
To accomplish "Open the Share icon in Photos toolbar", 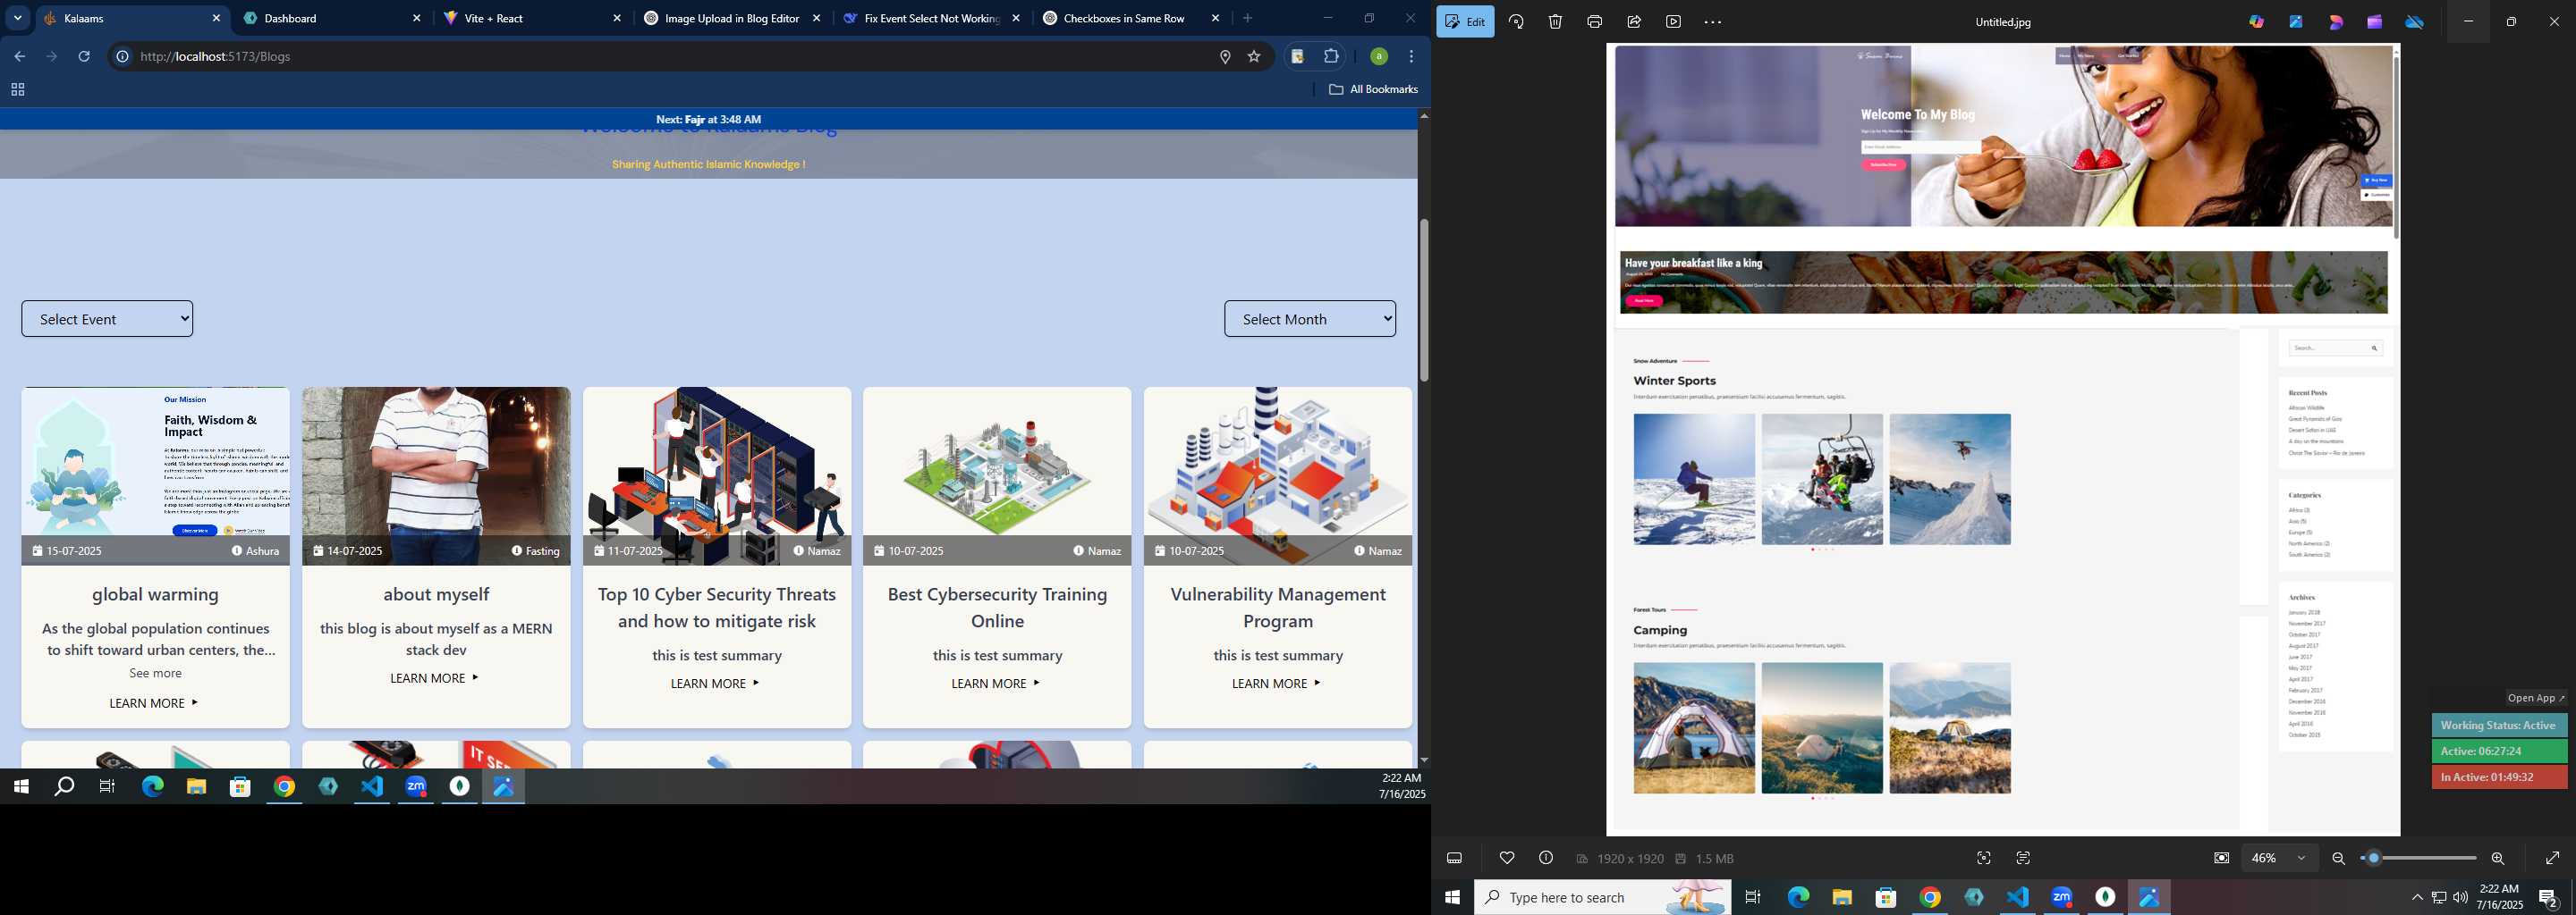I will click(1634, 21).
